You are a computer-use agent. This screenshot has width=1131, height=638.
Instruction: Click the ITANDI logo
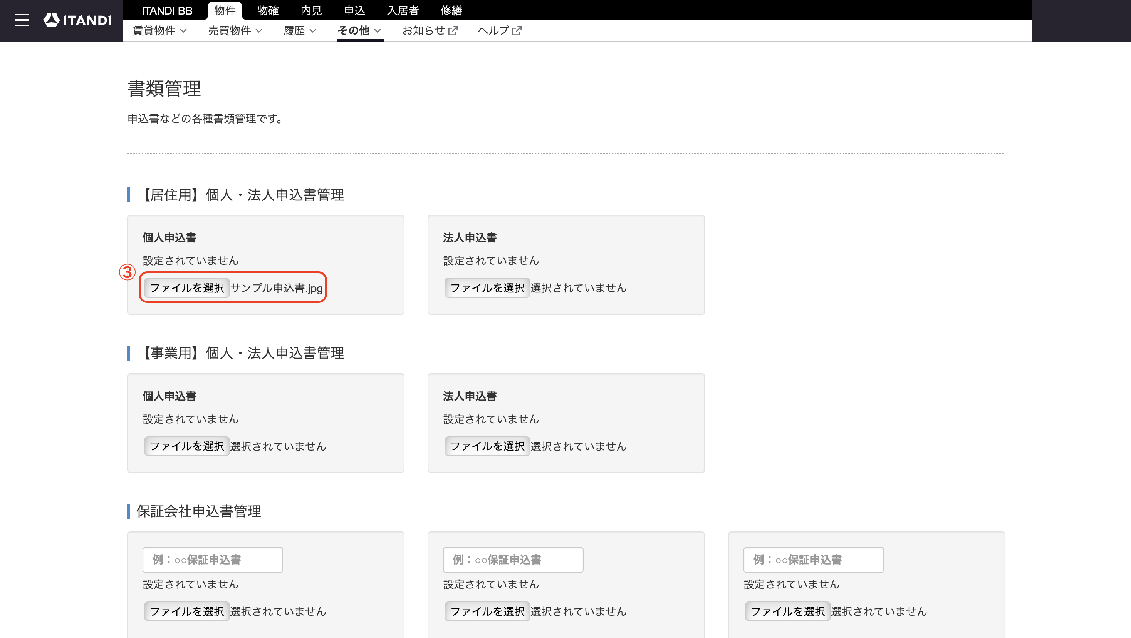pyautogui.click(x=77, y=20)
